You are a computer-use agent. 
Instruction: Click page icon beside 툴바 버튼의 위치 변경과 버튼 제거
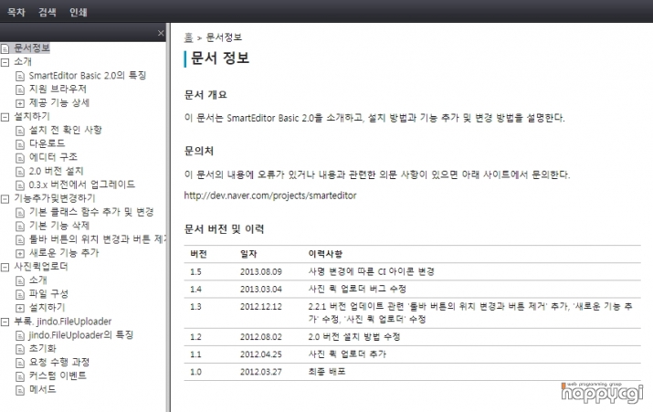pyautogui.click(x=20, y=240)
